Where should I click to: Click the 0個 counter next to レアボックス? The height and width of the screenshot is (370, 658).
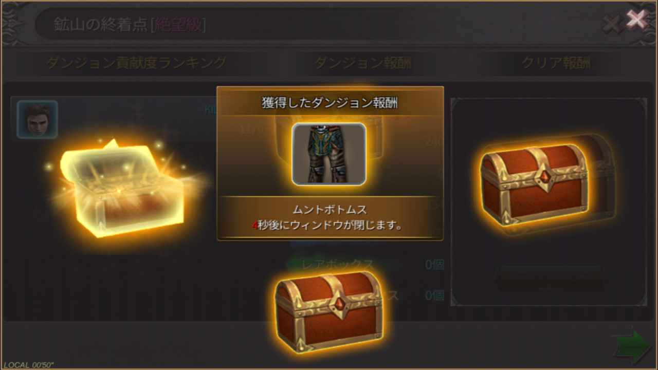pyautogui.click(x=434, y=265)
